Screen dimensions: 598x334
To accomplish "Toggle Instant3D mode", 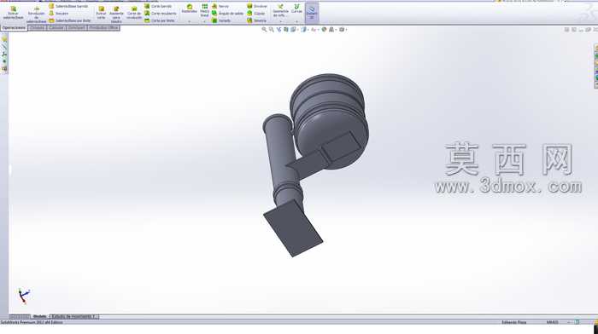I will (x=312, y=12).
